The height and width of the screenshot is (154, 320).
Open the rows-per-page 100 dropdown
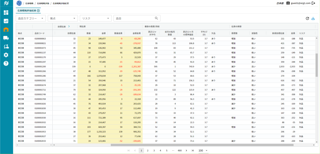tap(203, 150)
